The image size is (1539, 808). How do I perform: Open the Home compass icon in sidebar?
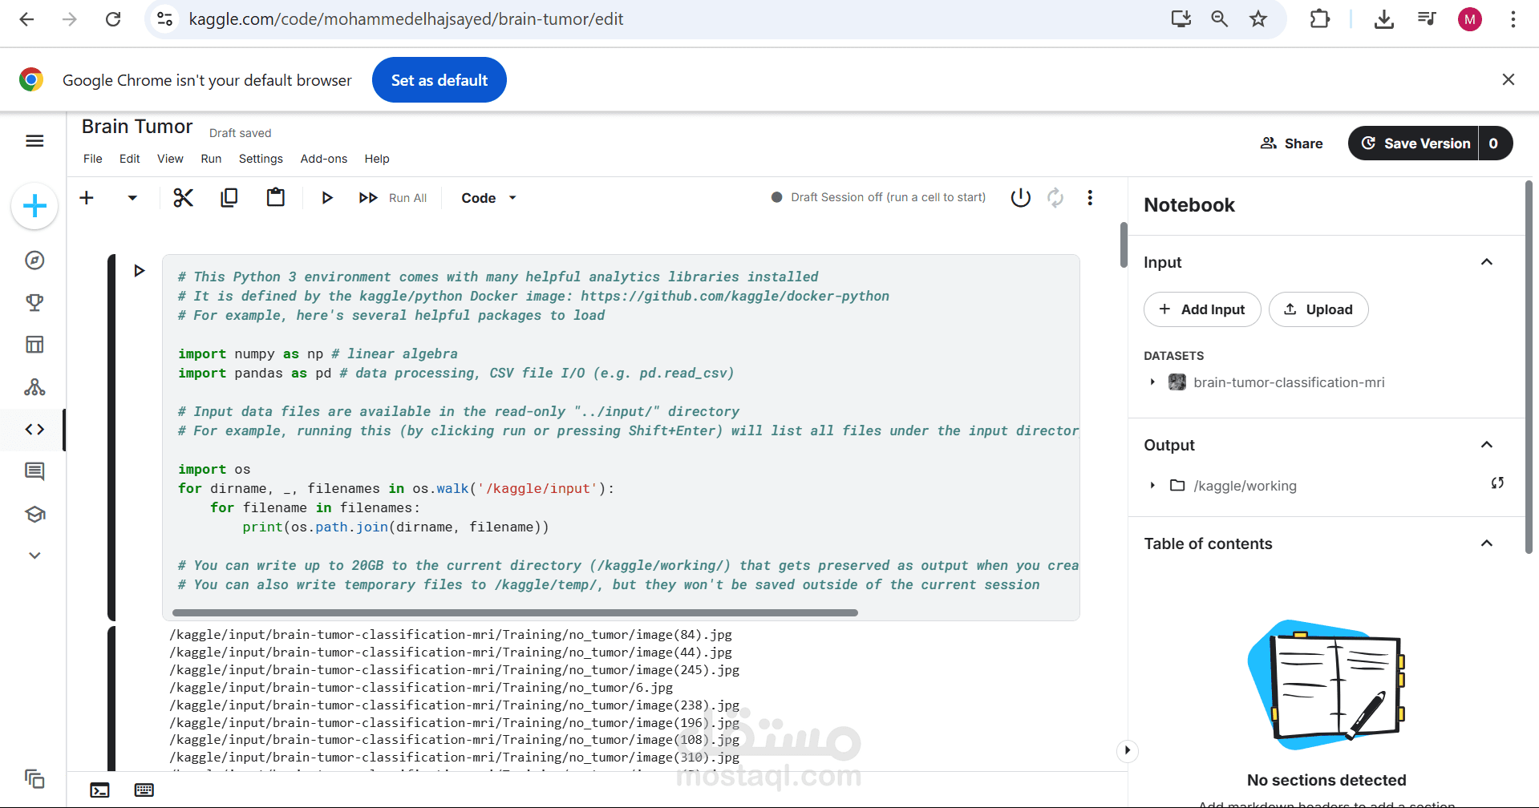(x=34, y=261)
